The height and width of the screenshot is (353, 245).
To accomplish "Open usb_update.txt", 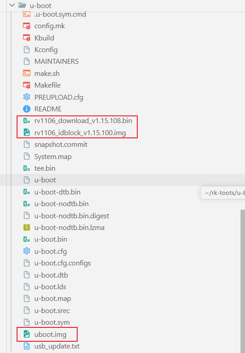I will [57, 346].
